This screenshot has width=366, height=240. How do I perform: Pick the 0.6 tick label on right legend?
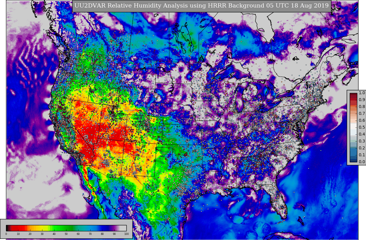tap(362, 121)
